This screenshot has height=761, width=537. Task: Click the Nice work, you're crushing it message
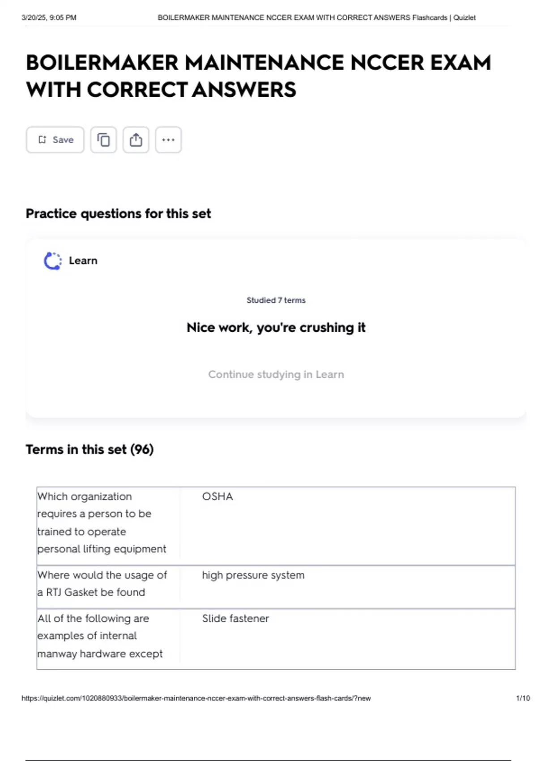(276, 328)
